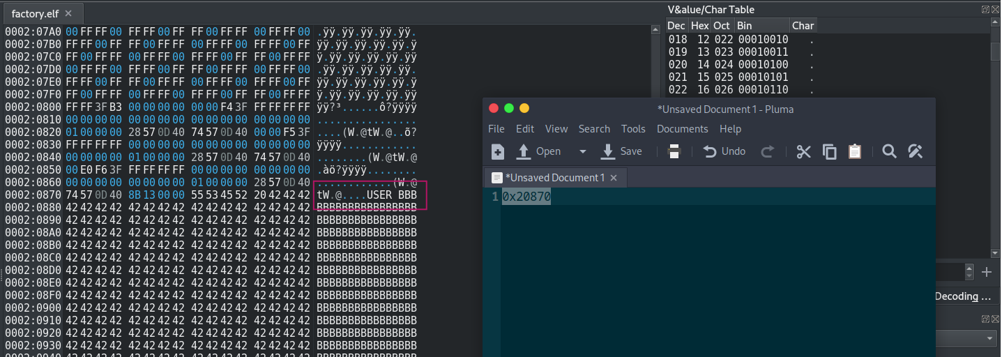Float the Value/Char Table panel
The width and height of the screenshot is (1002, 357).
pos(985,10)
